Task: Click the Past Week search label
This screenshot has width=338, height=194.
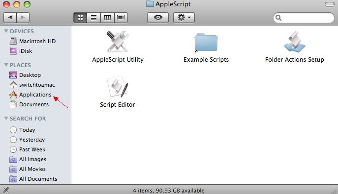Action: [32, 149]
